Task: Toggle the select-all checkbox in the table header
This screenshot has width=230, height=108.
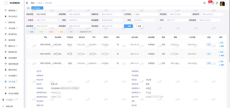Action: pyautogui.click(x=28, y=37)
